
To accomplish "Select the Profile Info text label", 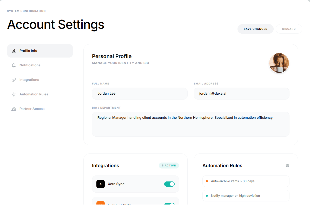I will pos(28,51).
